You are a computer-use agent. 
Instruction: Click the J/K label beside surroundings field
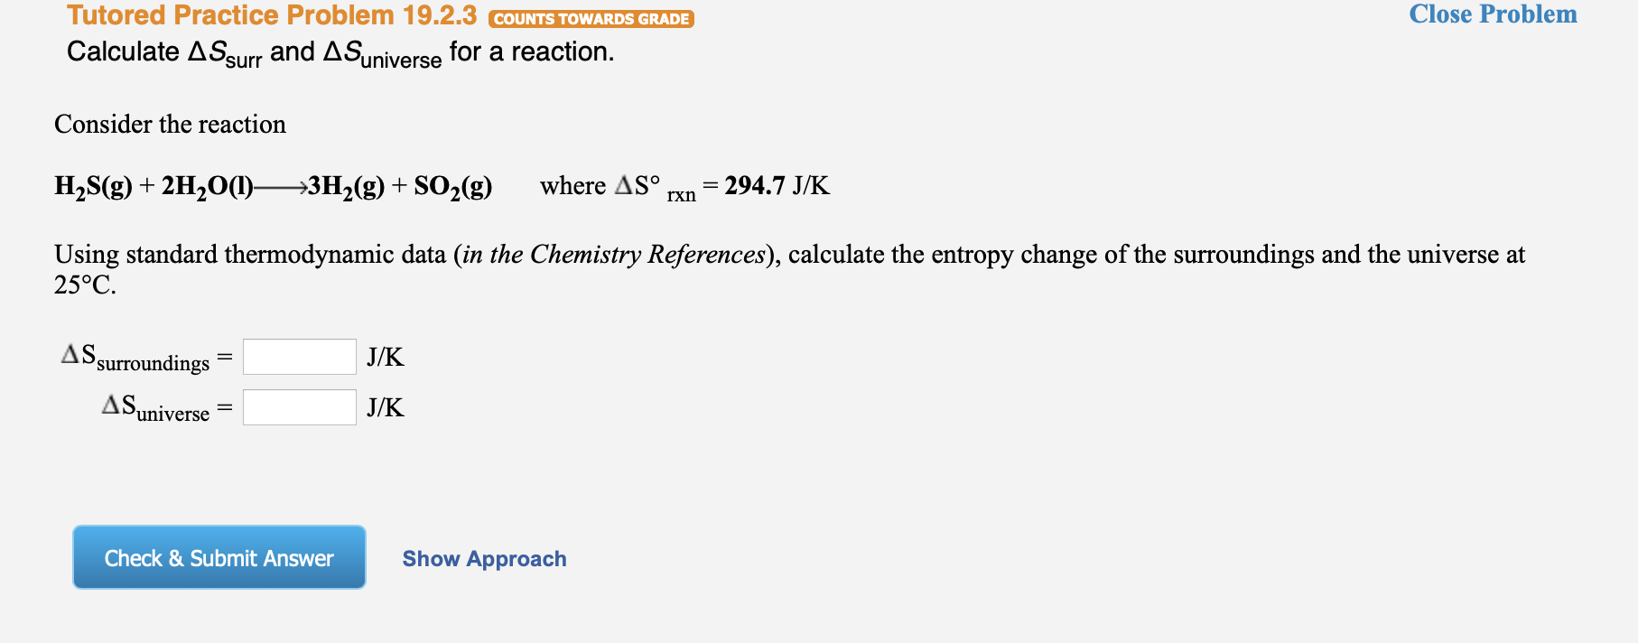(x=384, y=357)
